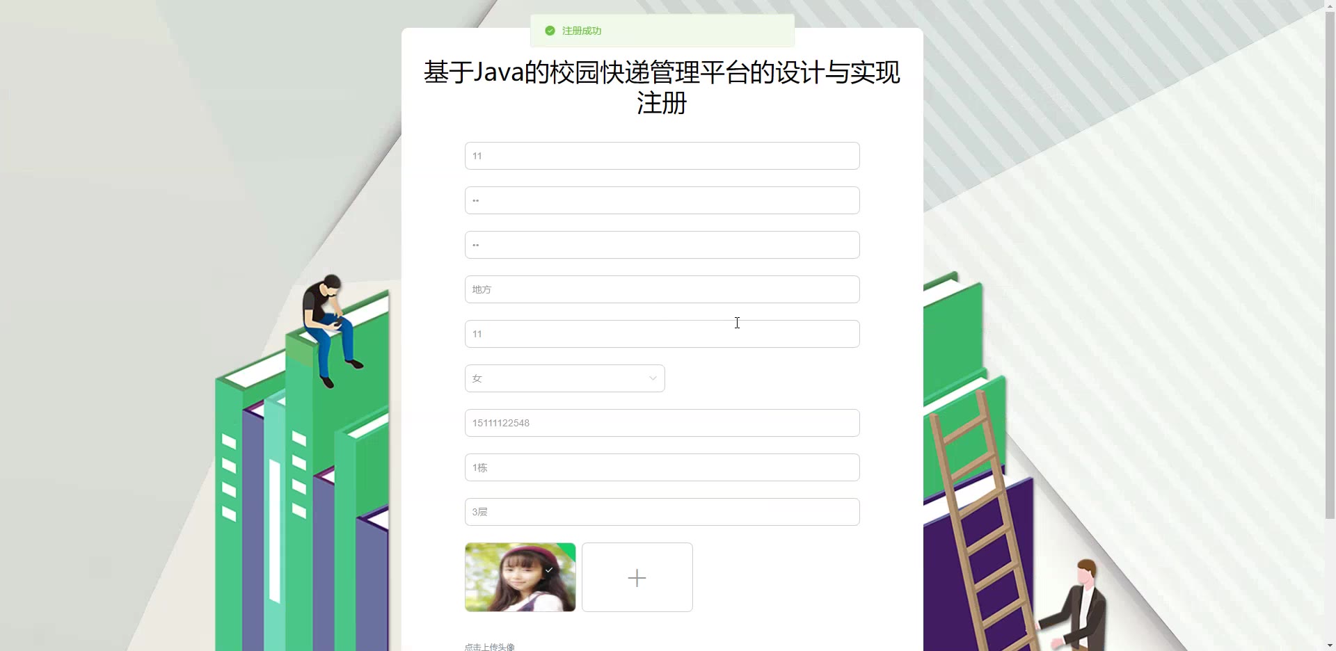Focus the first username field containing 11

coord(662,156)
